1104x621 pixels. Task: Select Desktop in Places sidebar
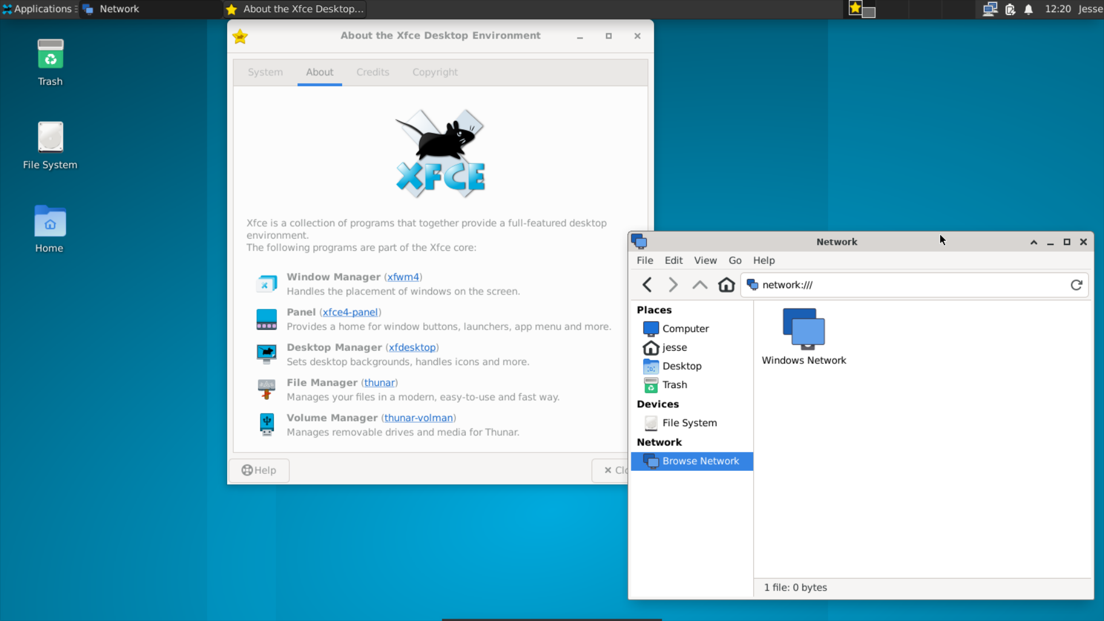click(692, 366)
